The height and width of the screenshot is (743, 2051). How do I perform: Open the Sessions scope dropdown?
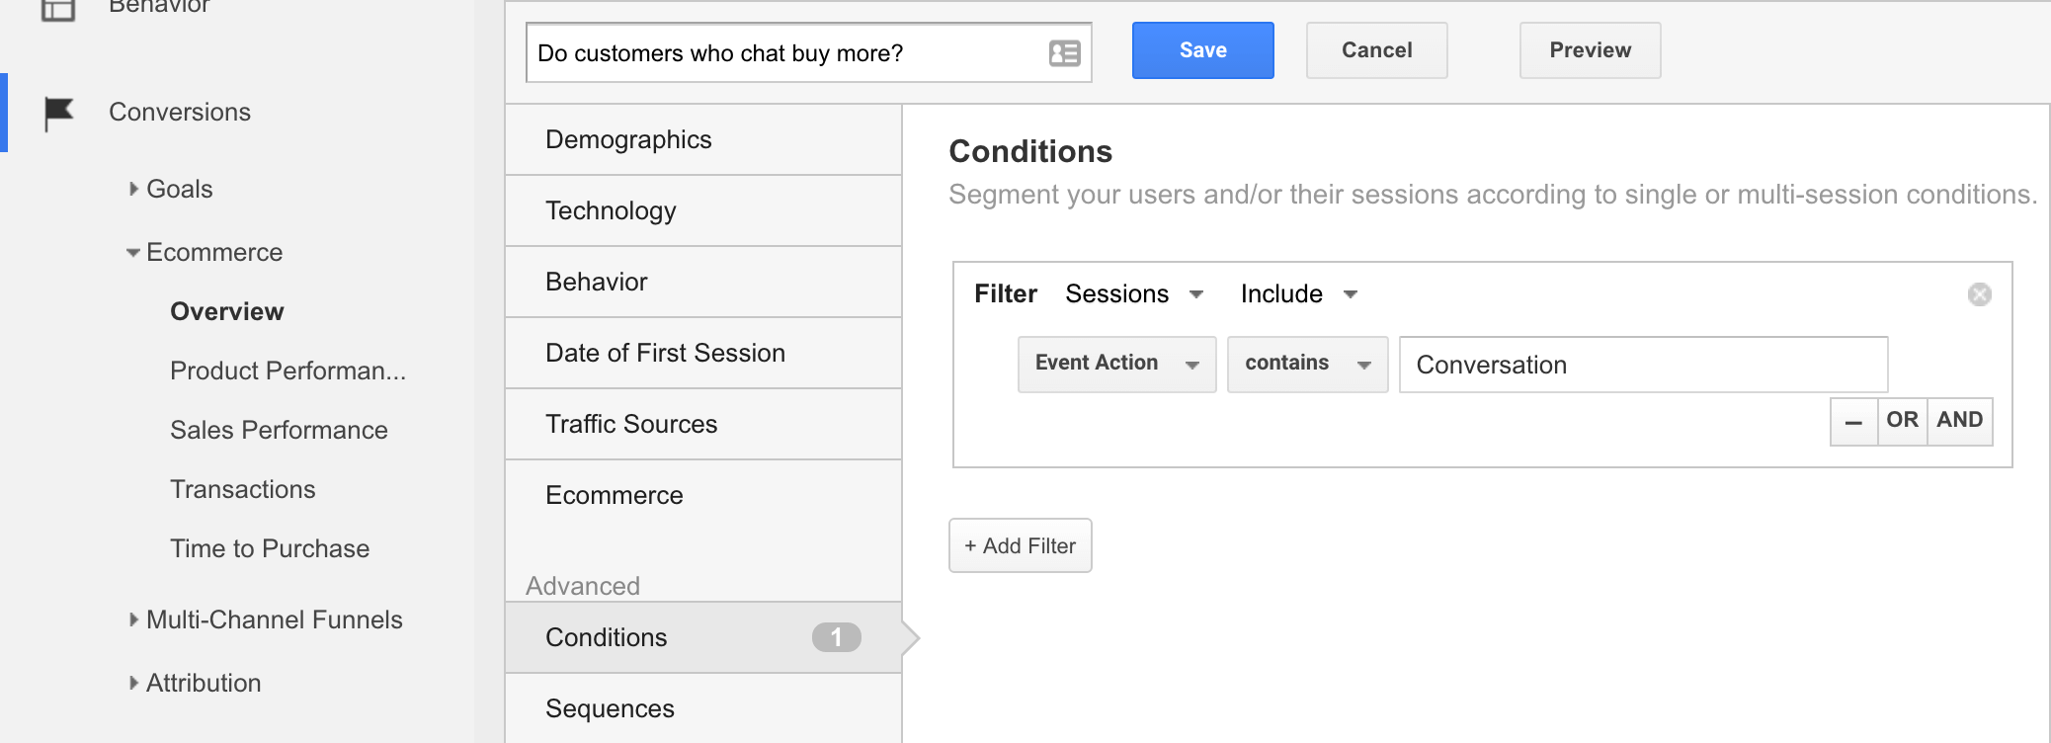[x=1134, y=294]
